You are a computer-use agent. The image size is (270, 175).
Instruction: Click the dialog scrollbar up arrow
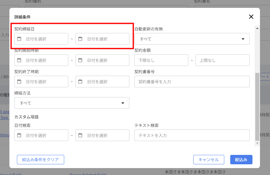point(257,28)
